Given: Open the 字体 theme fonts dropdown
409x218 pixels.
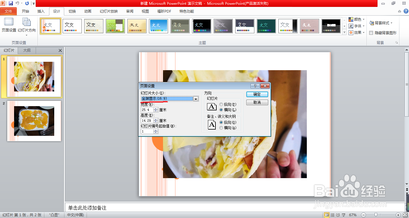Looking at the screenshot, I should tap(357, 26).
